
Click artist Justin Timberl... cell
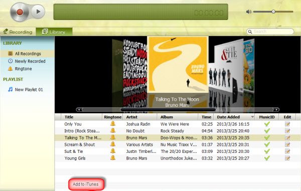coord(141,151)
